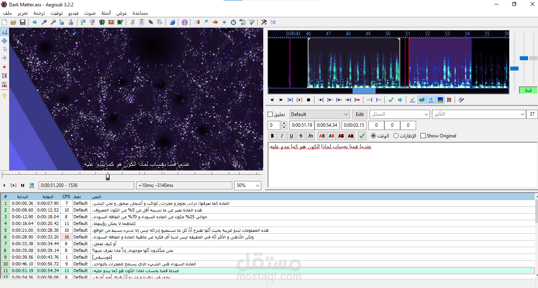Click the video seek bar slider handle

click(x=108, y=177)
